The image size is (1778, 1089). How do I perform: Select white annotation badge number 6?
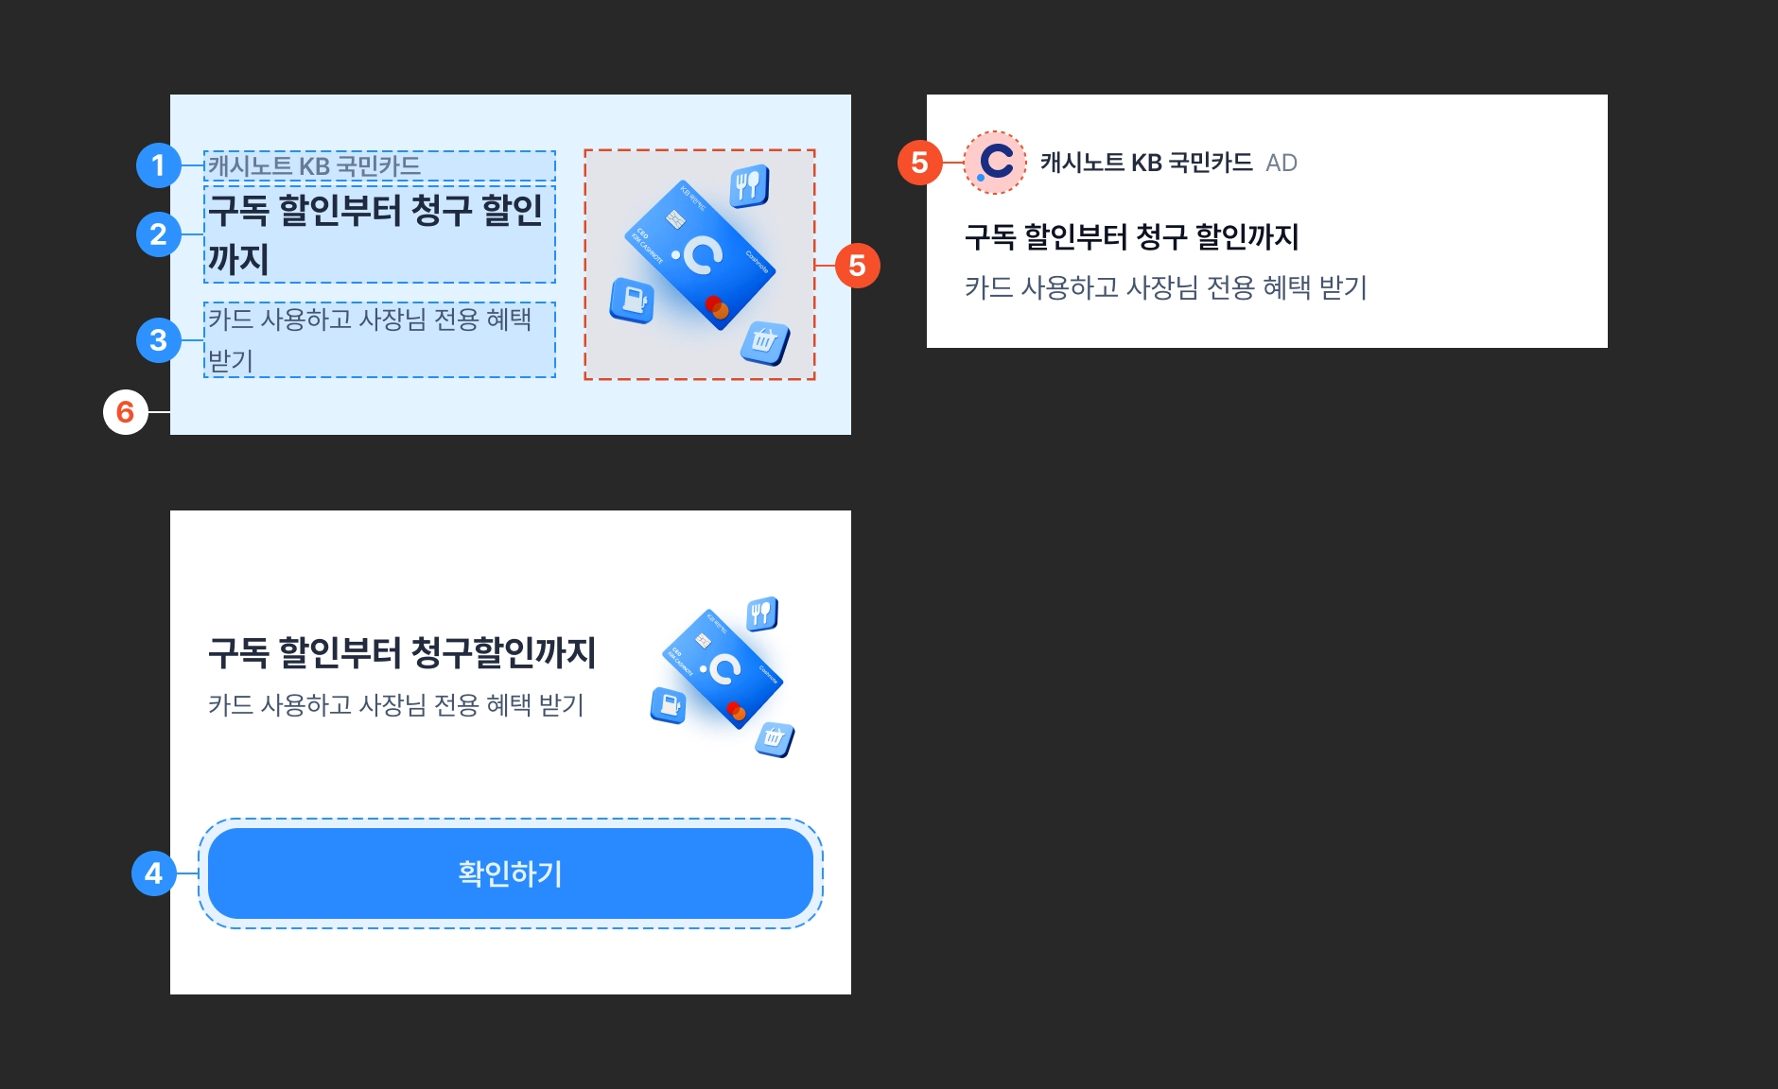coord(126,412)
